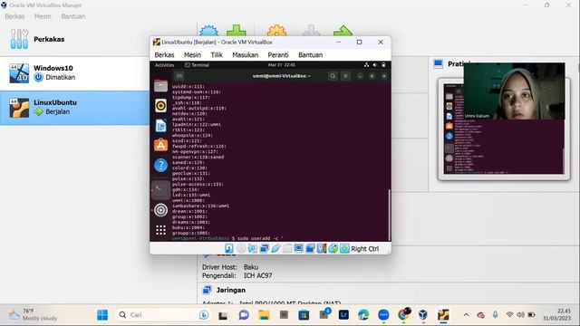
Task: Open Berkas menu in LinuxUbuntu VM window
Action: click(x=164, y=54)
